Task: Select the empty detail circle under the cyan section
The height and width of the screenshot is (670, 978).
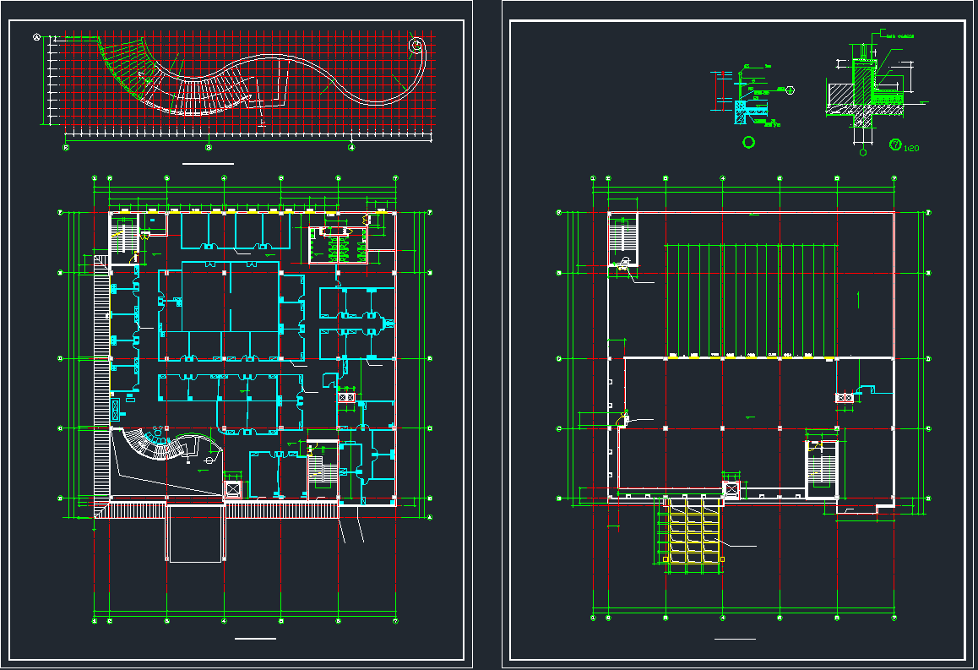Action: coord(747,142)
